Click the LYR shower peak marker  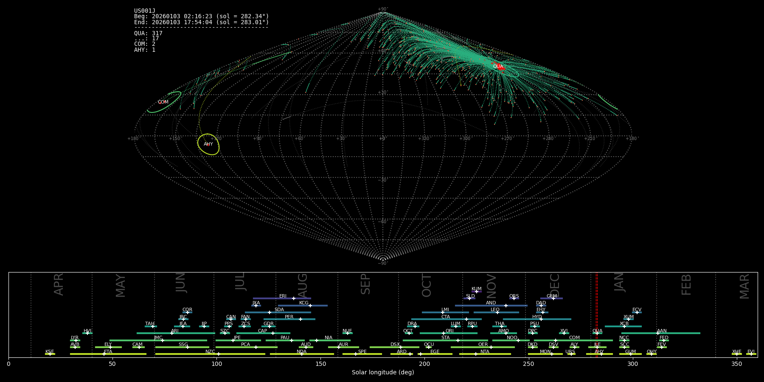click(x=76, y=340)
